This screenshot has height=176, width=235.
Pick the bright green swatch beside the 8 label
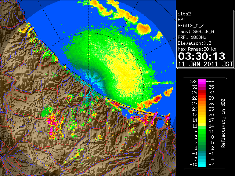tap(202, 131)
